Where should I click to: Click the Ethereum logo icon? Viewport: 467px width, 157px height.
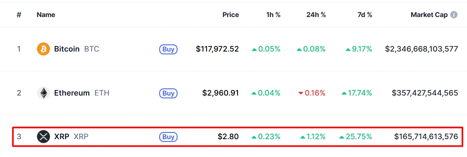point(44,93)
